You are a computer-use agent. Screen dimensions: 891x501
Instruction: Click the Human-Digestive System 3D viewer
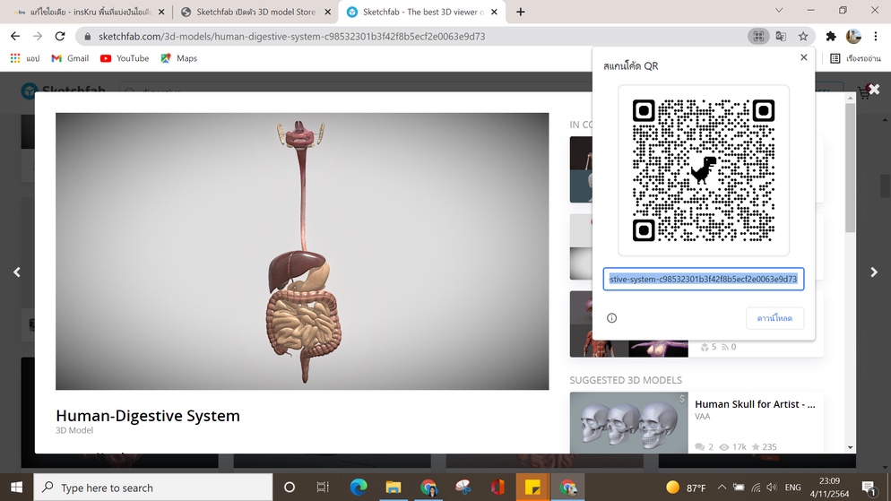[x=302, y=251]
